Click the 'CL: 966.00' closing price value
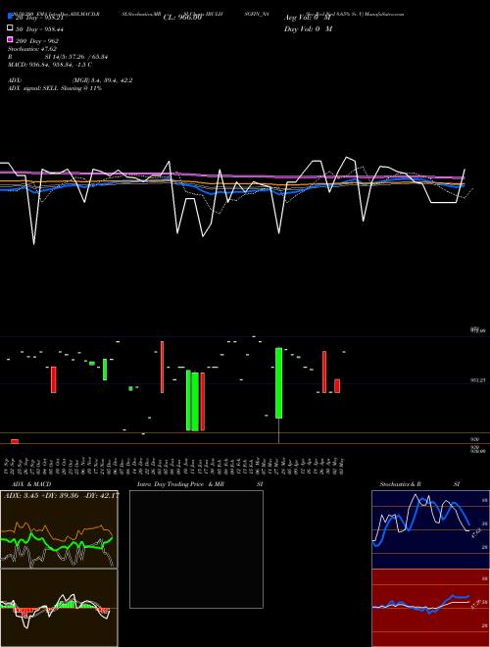This screenshot has height=647, width=490. point(182,18)
